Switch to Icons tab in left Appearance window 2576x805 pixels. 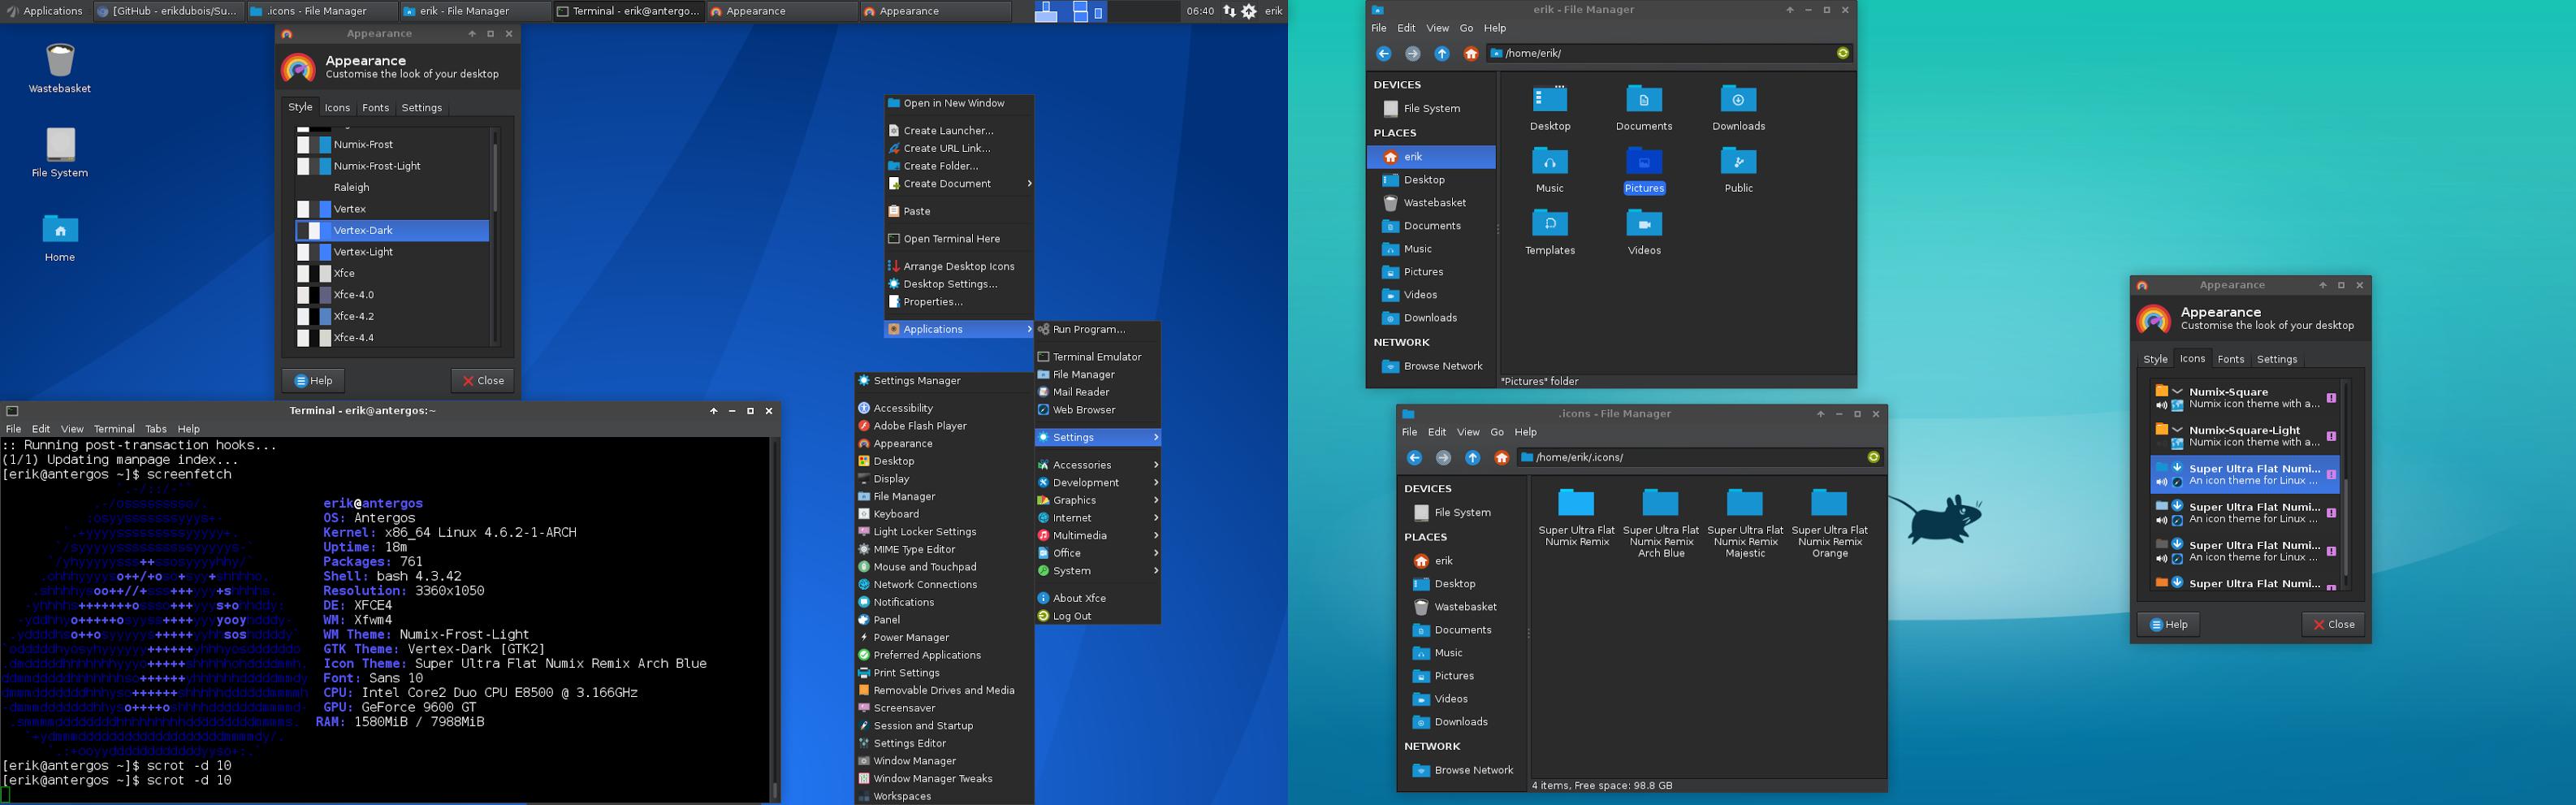coord(337,108)
